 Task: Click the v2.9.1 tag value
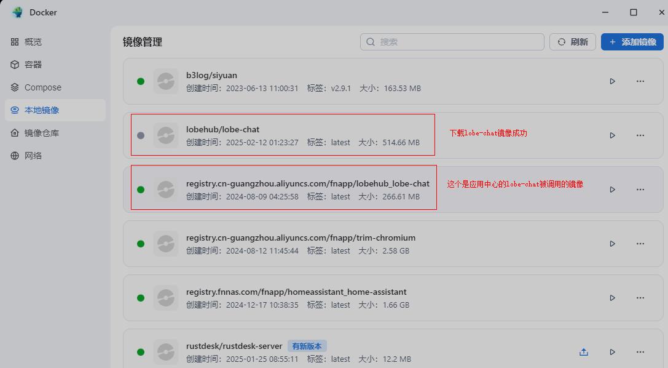[341, 88]
